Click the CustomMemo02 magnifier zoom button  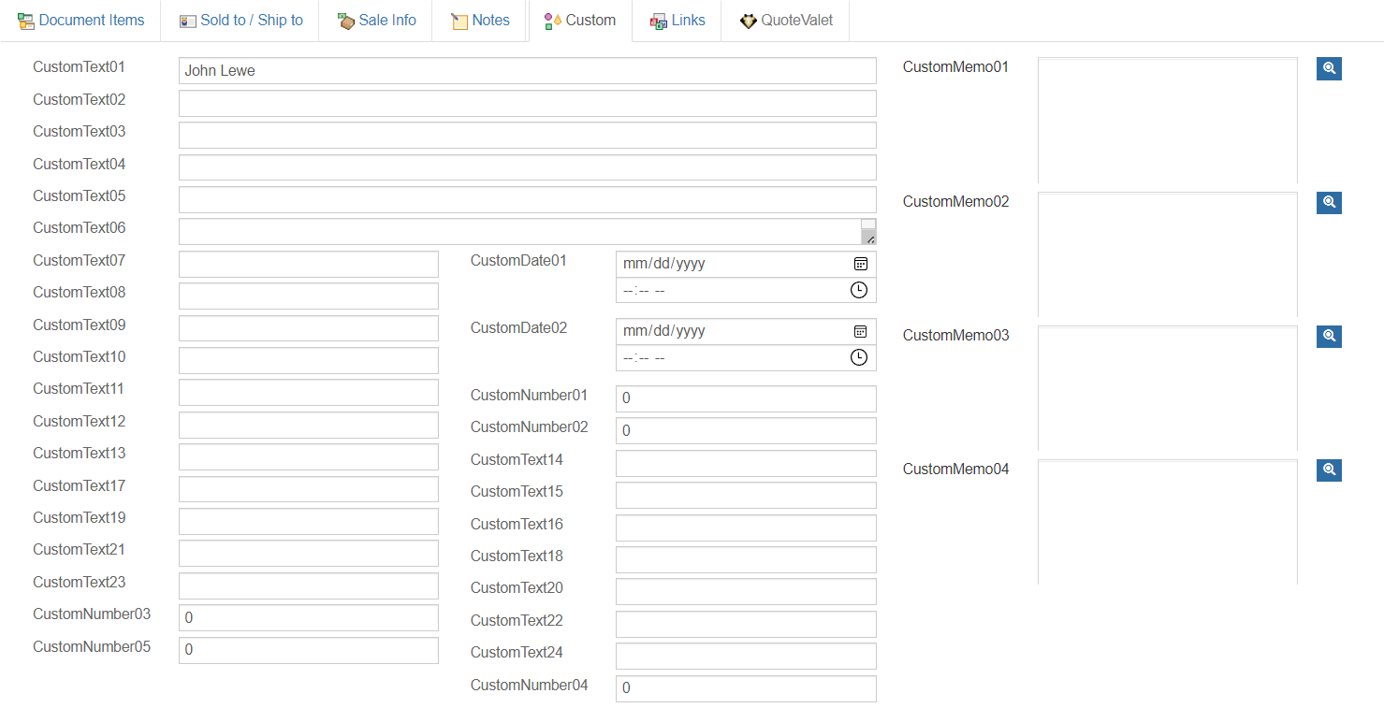pyautogui.click(x=1329, y=202)
